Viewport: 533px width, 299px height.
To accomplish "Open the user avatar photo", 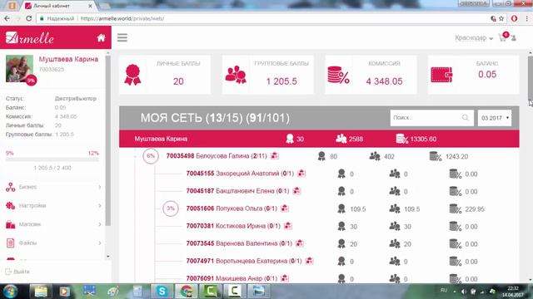I will coord(19,69).
